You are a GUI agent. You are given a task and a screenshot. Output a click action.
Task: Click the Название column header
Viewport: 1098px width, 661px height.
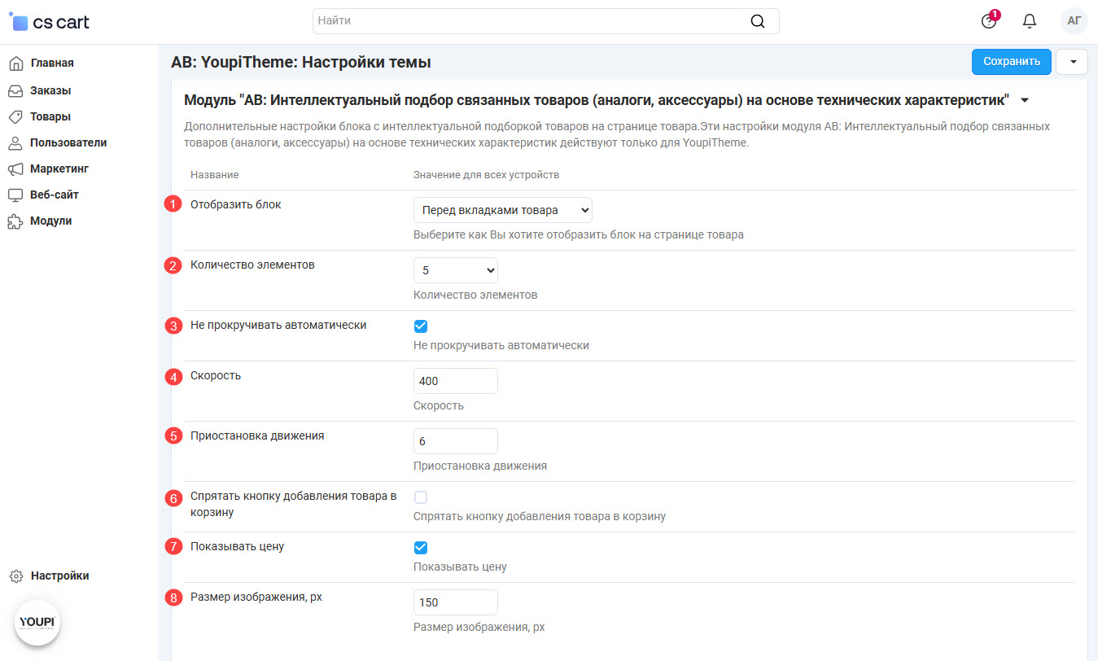tap(215, 175)
